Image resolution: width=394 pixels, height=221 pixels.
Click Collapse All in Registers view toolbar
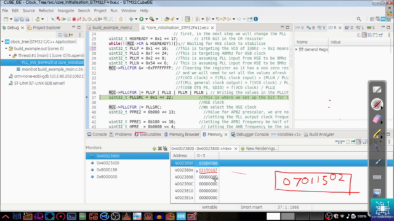coord(370,35)
